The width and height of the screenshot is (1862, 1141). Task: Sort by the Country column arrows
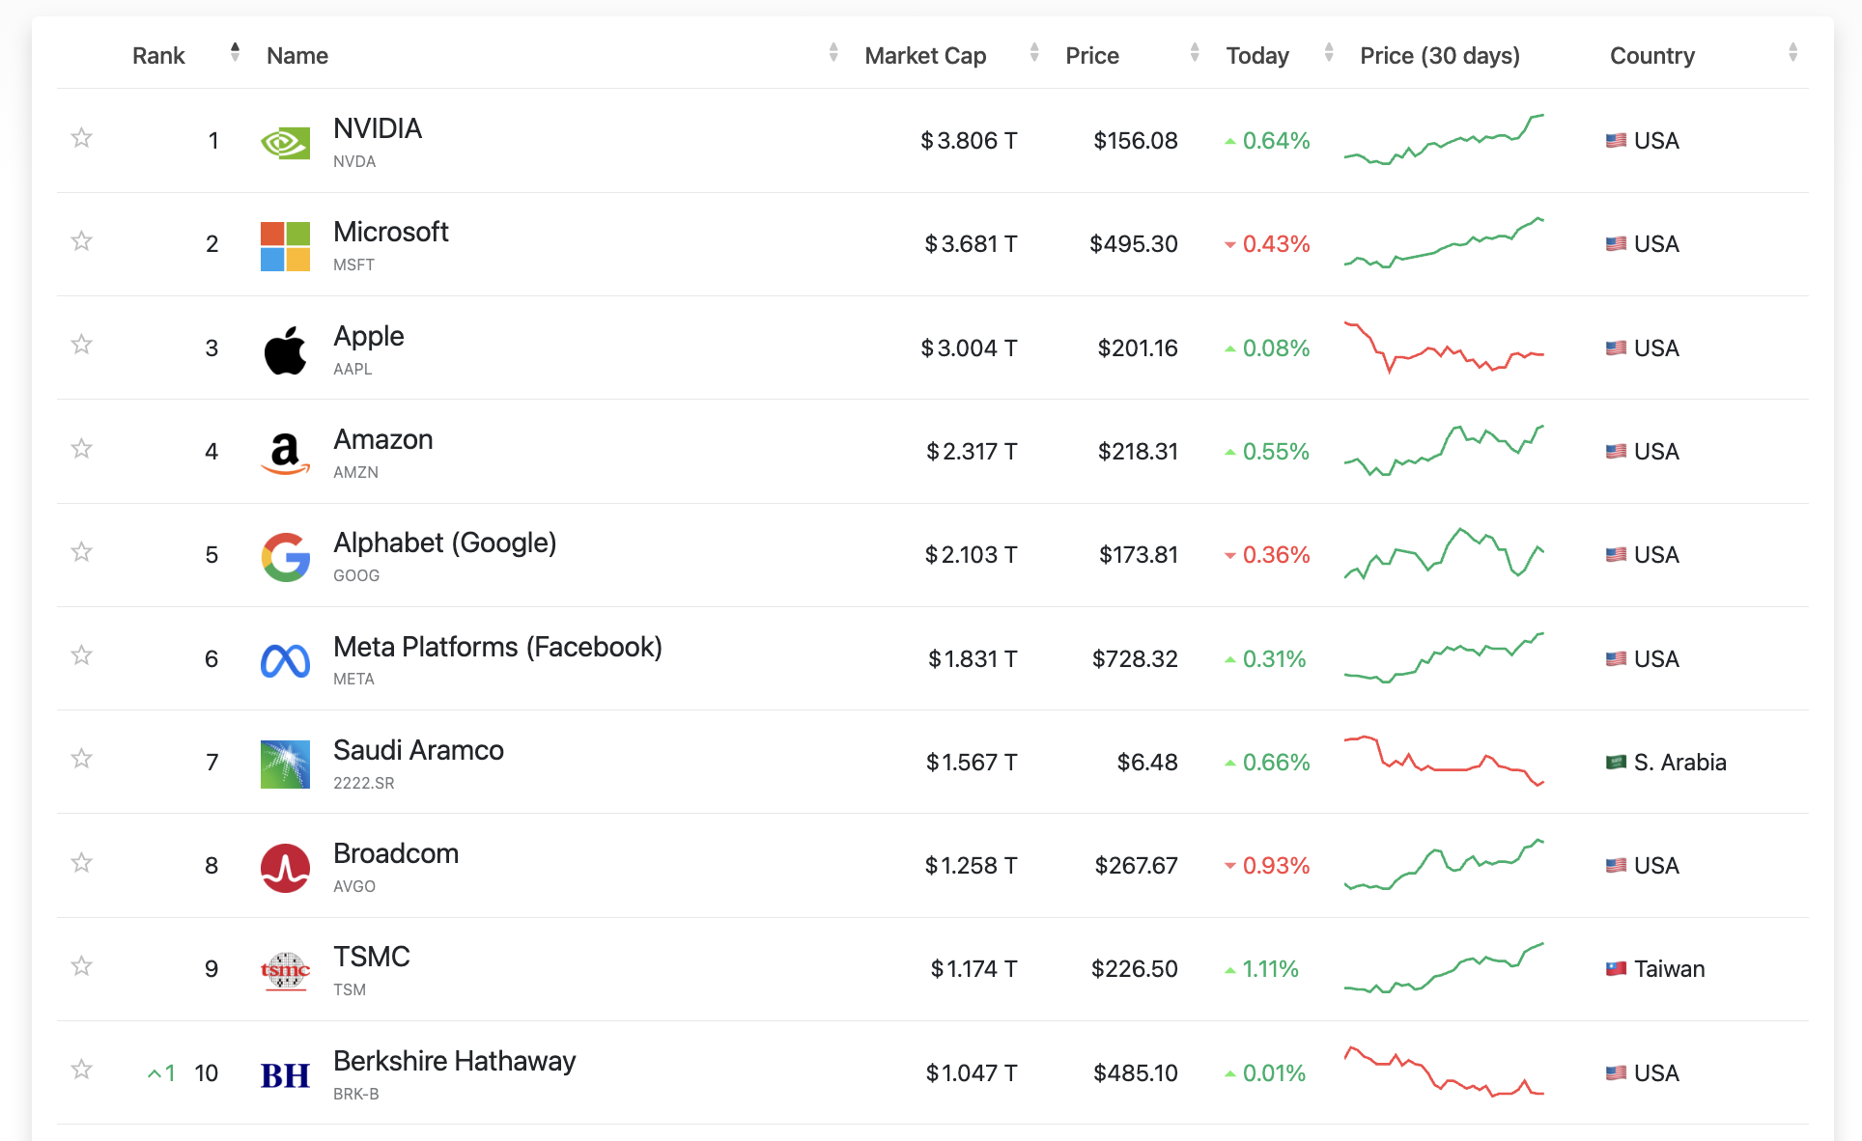[x=1792, y=53]
